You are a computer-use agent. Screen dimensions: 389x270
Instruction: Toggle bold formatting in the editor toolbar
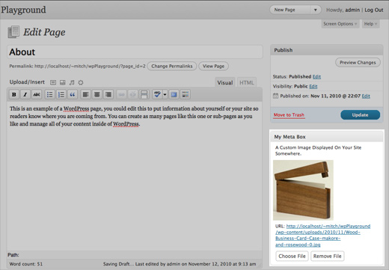click(x=14, y=94)
